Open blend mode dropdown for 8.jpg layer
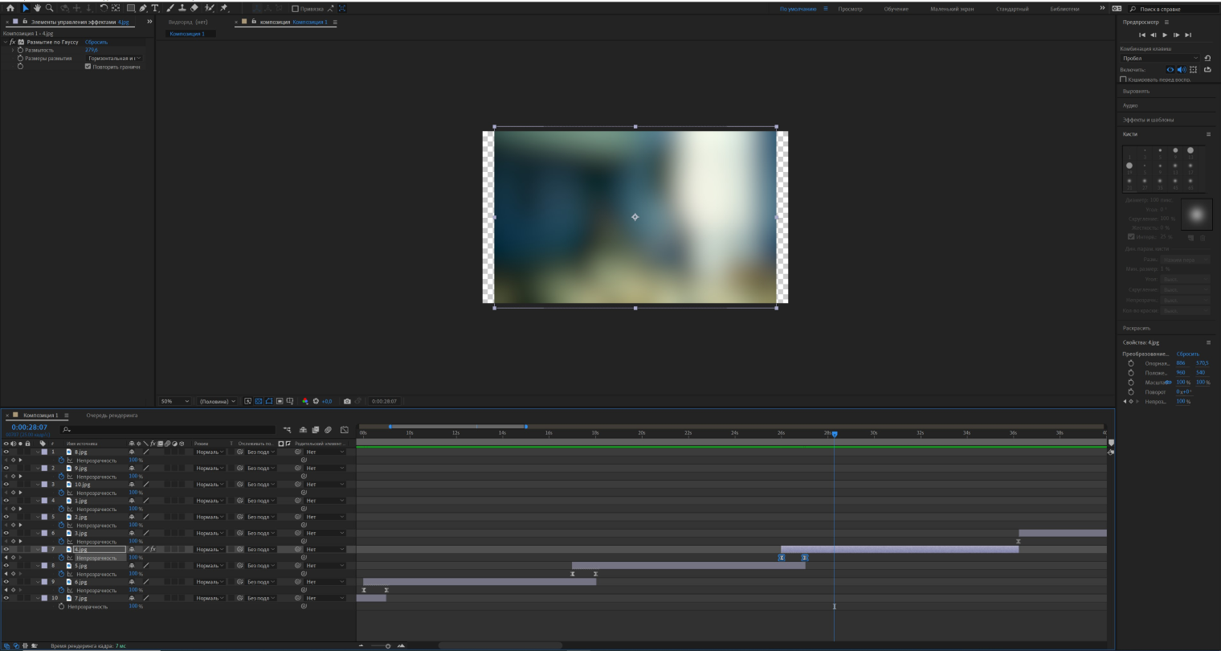This screenshot has height=651, width=1221. 209,452
